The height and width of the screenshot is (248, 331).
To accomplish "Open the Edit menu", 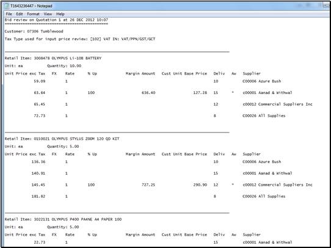I will tap(20, 14).
